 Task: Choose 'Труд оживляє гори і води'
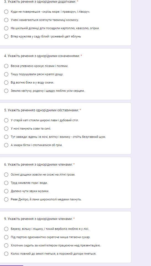pyautogui.click(x=6, y=183)
